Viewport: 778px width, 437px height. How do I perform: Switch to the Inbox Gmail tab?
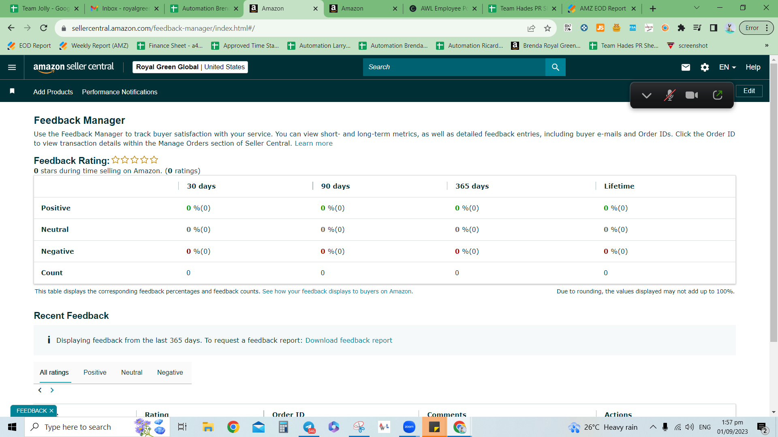click(125, 8)
